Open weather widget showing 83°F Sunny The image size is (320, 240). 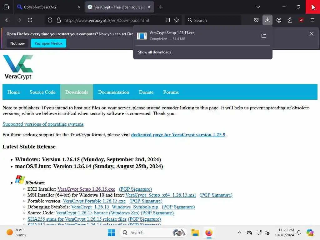(16, 232)
